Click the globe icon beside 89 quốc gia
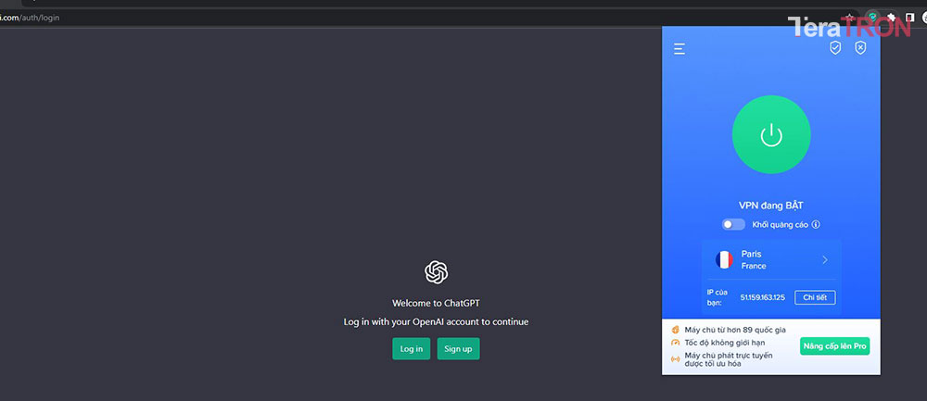This screenshot has width=927, height=401. pyautogui.click(x=675, y=330)
